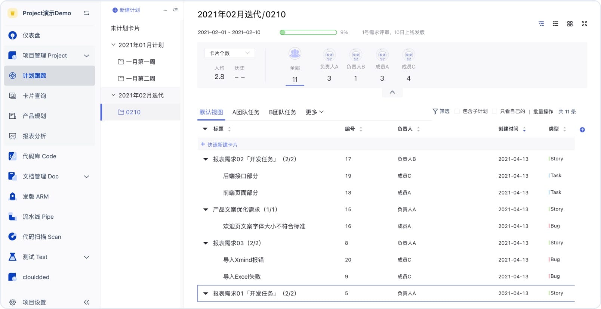601x309 pixels.
Task: Switch to the A团队任务 tab
Action: [x=246, y=112]
